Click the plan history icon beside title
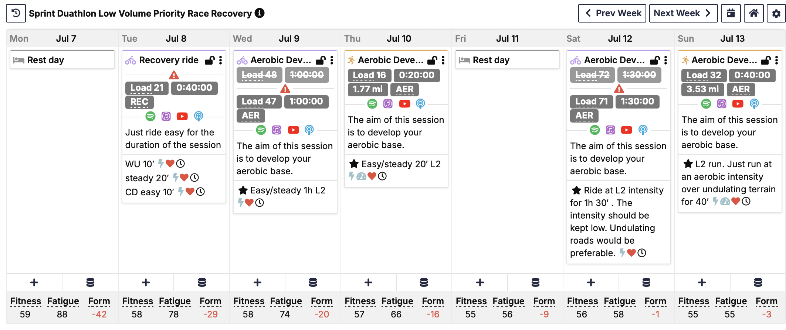 16,13
